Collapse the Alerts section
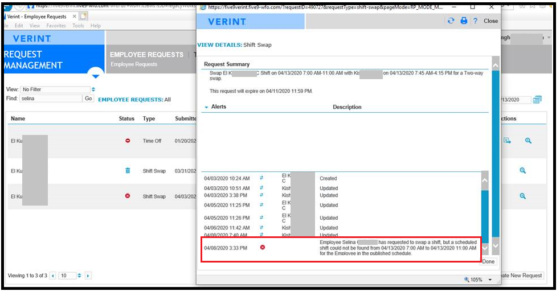Image resolution: width=560 pixels, height=291 pixels. [206, 107]
